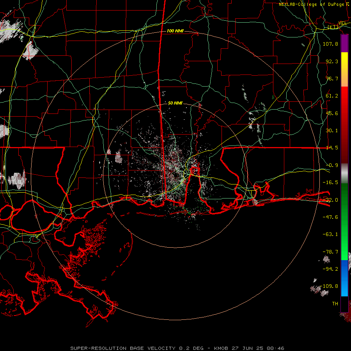Click the -32.0 value on velocity scale
The image size is (351, 351).
(330, 200)
